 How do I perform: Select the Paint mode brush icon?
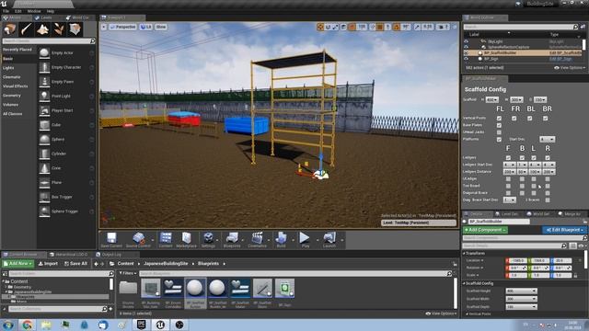tap(27, 29)
